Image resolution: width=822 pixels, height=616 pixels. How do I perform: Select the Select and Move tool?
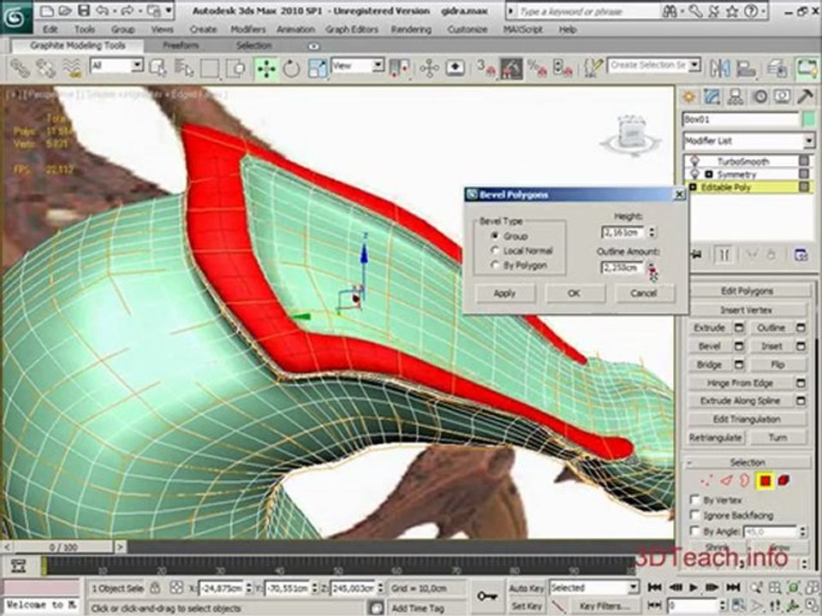pos(266,68)
